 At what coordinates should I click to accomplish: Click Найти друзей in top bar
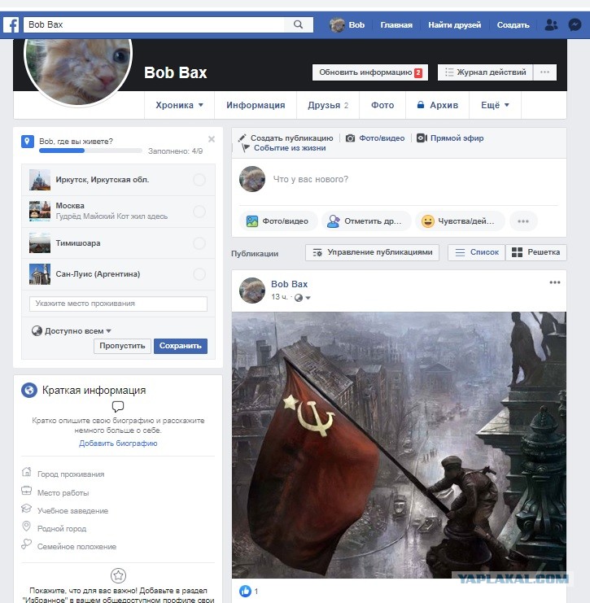[x=455, y=25]
